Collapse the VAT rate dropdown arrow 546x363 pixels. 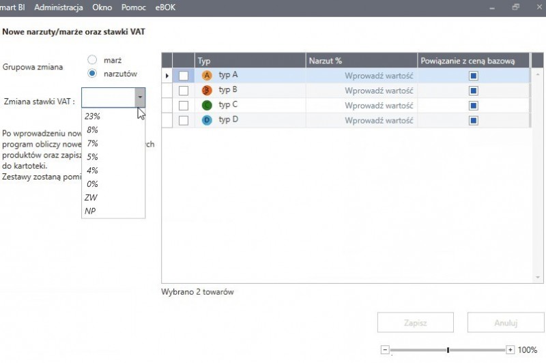point(140,98)
